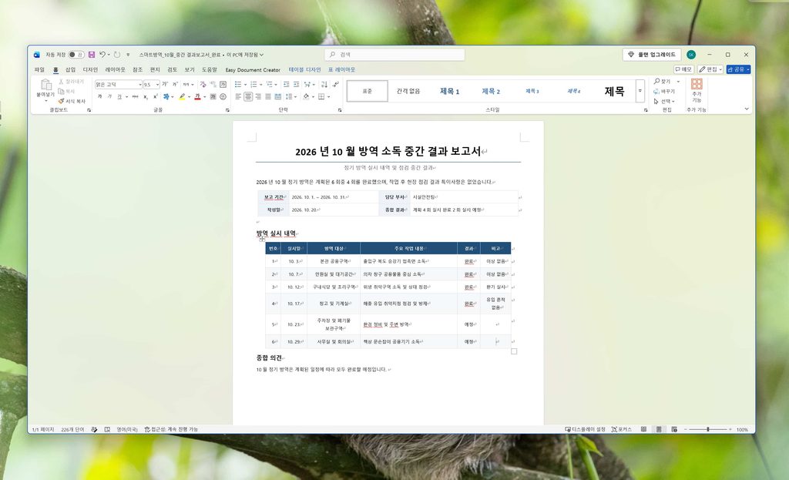This screenshot has height=480, width=789.
Task: Click the increase font size icon
Action: pyautogui.click(x=165, y=84)
